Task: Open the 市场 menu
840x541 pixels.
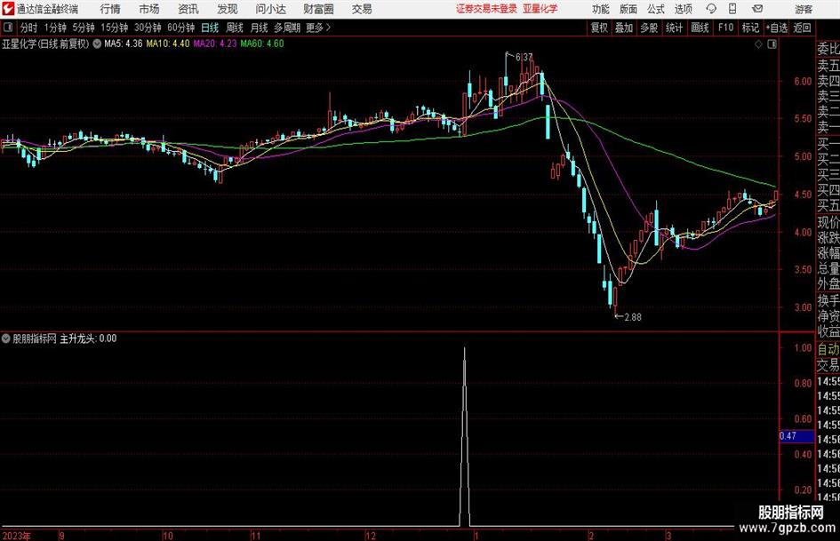Action: point(149,9)
